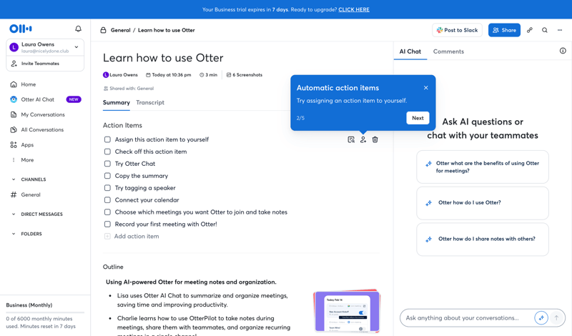Ask 'how do I share notes with others?'
The image size is (572, 336).
point(482,239)
